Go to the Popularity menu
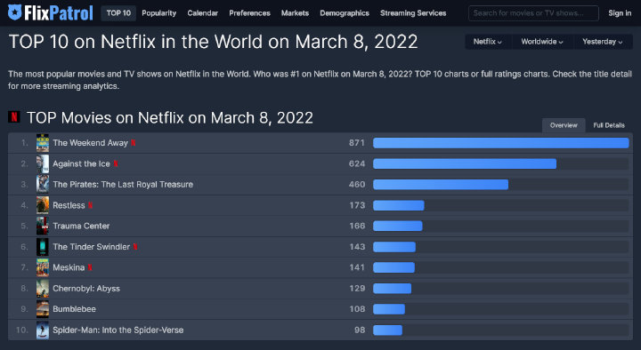Image resolution: width=641 pixels, height=350 pixels. click(x=159, y=13)
